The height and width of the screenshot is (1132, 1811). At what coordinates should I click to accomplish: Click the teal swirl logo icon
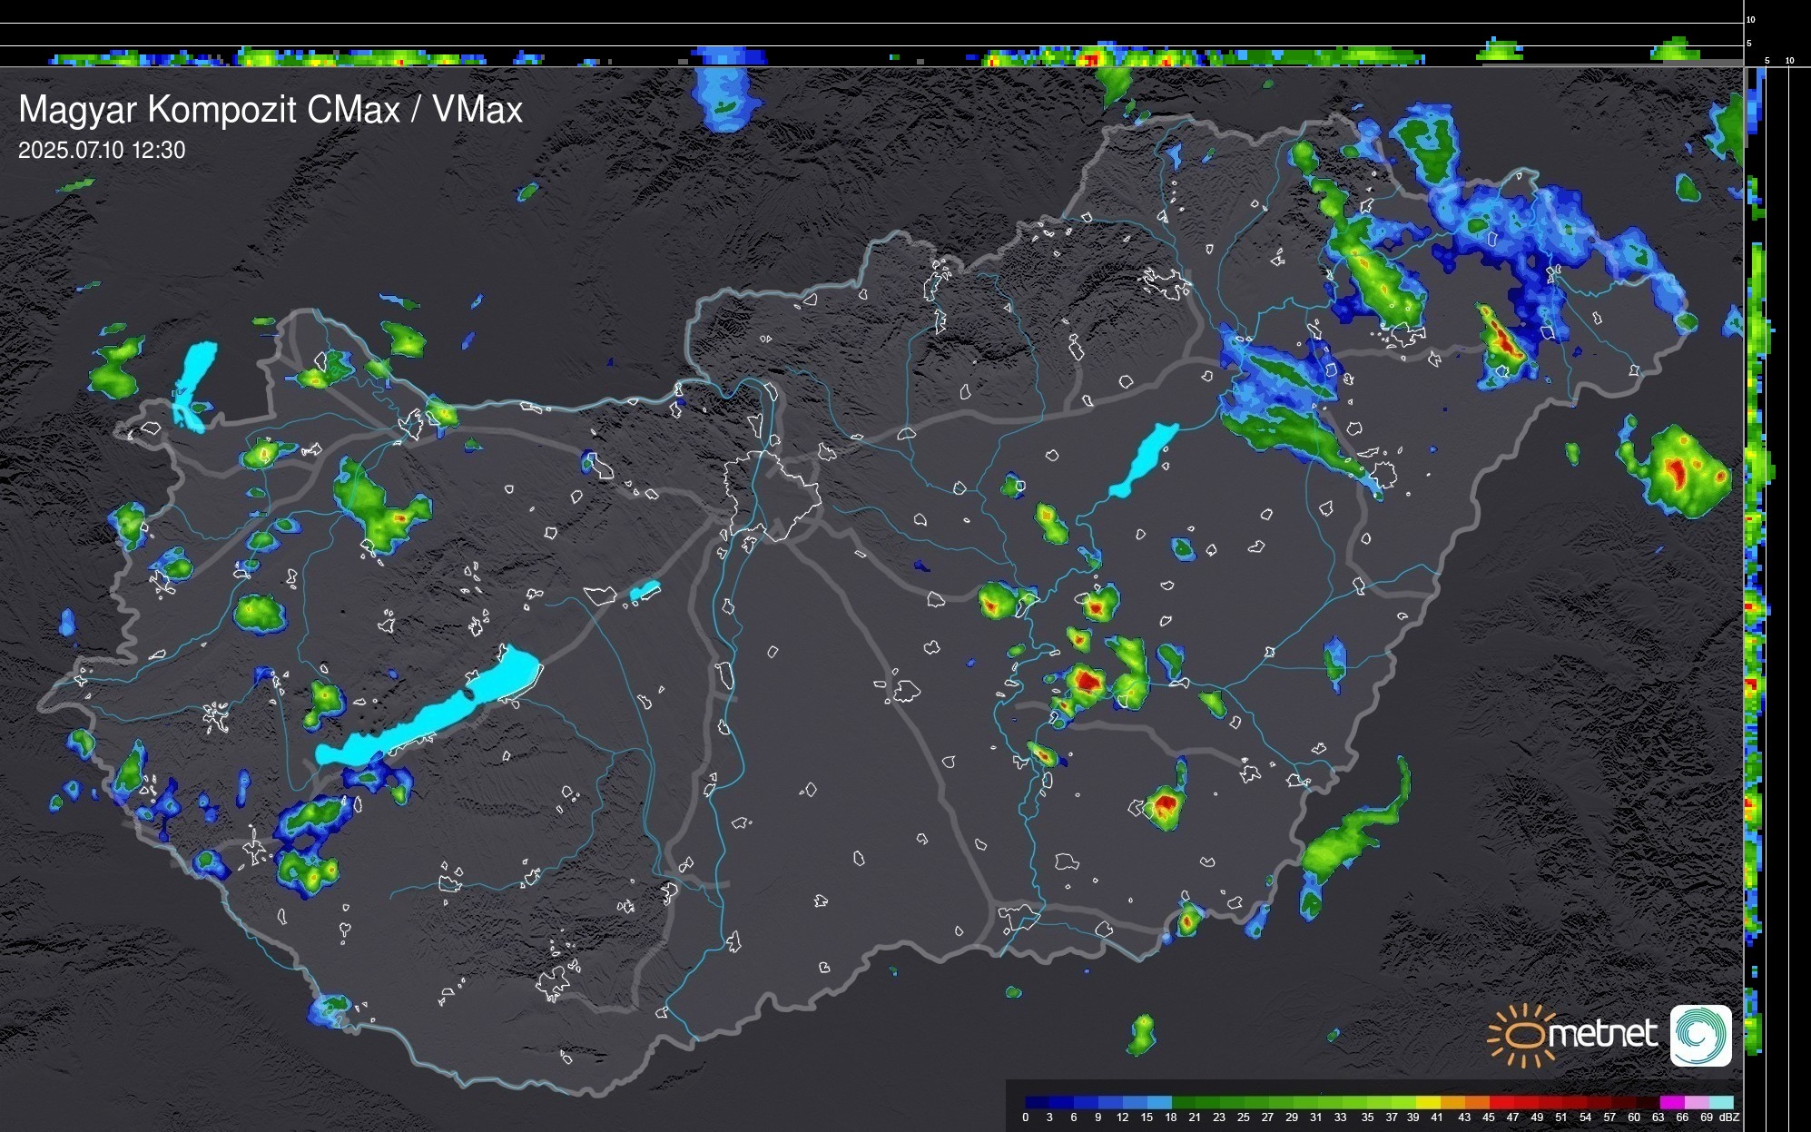1700,1035
